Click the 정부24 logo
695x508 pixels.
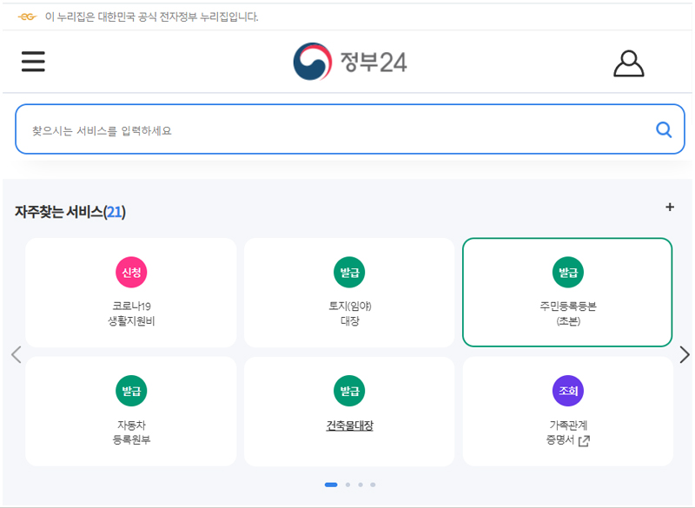click(352, 61)
